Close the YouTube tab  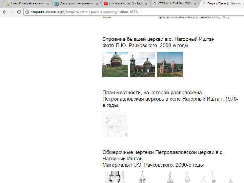146,4
